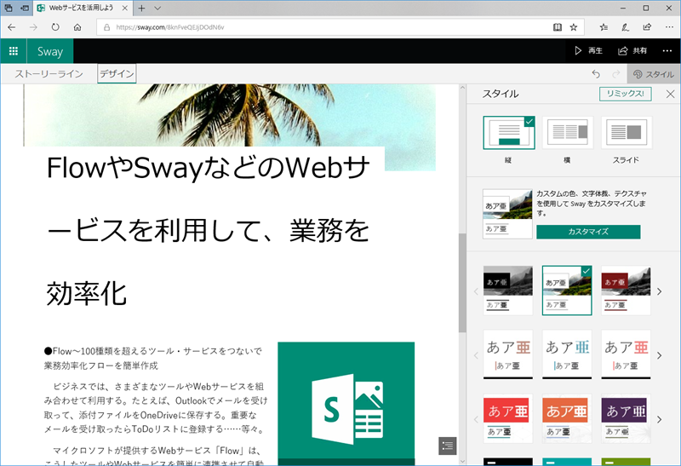
Task: Open a new tab with plus
Action: tap(141, 8)
